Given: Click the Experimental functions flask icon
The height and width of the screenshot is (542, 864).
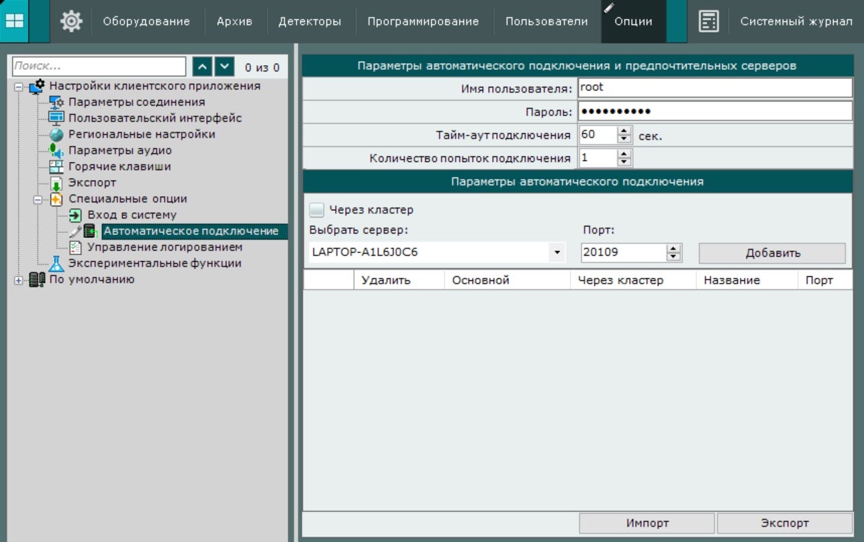Looking at the screenshot, I should click(56, 264).
